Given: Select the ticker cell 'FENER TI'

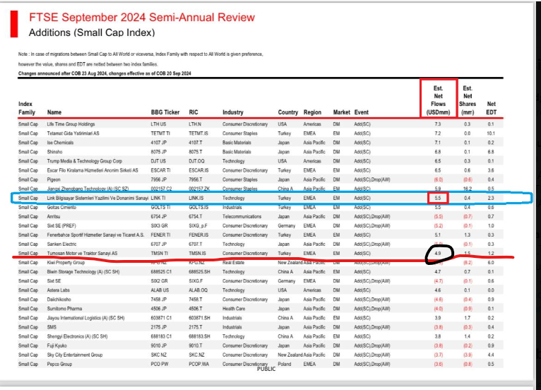Looking at the screenshot, I should click(x=160, y=235).
